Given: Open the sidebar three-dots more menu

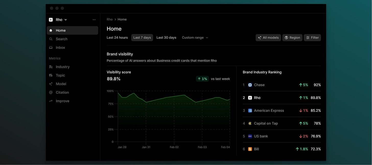Looking at the screenshot, I should (x=94, y=20).
